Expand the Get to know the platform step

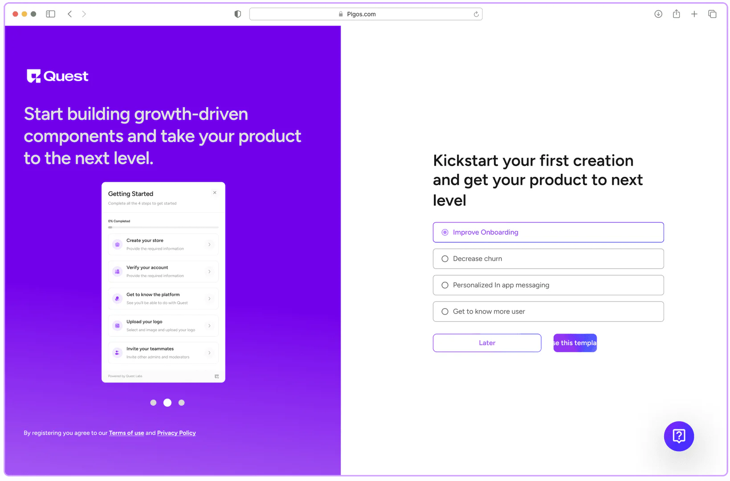pyautogui.click(x=209, y=298)
